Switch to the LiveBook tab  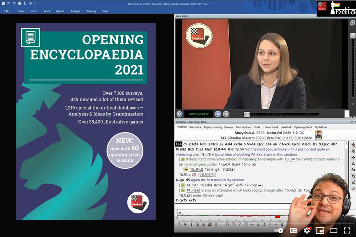(286, 127)
